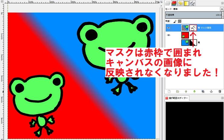
Task: Raise the layer with the up arrow
Action: (186, 92)
